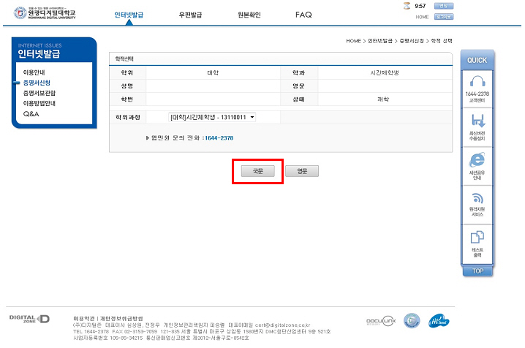Click the 연장 session extend button
The height and width of the screenshot is (348, 525).
(444, 6)
